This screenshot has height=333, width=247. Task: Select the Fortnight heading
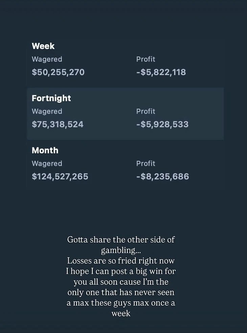click(51, 98)
